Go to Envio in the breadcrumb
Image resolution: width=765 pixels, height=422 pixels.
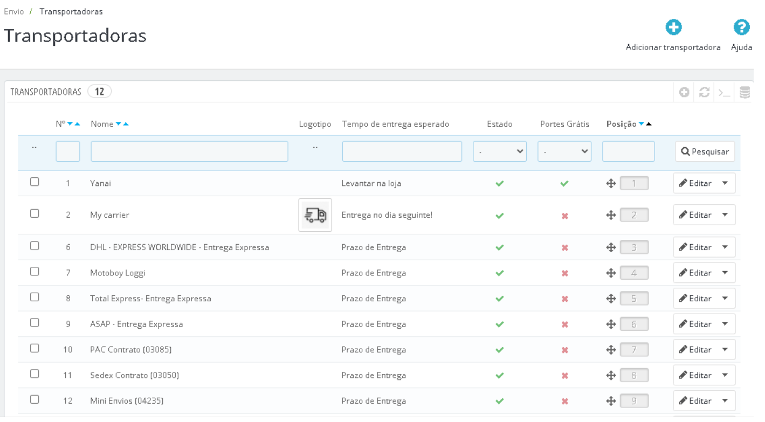[x=13, y=11]
